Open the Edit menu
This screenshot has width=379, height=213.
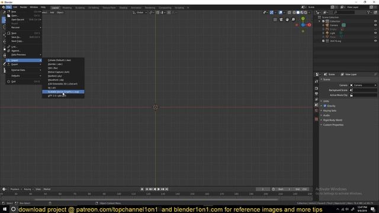pyautogui.click(x=15, y=7)
